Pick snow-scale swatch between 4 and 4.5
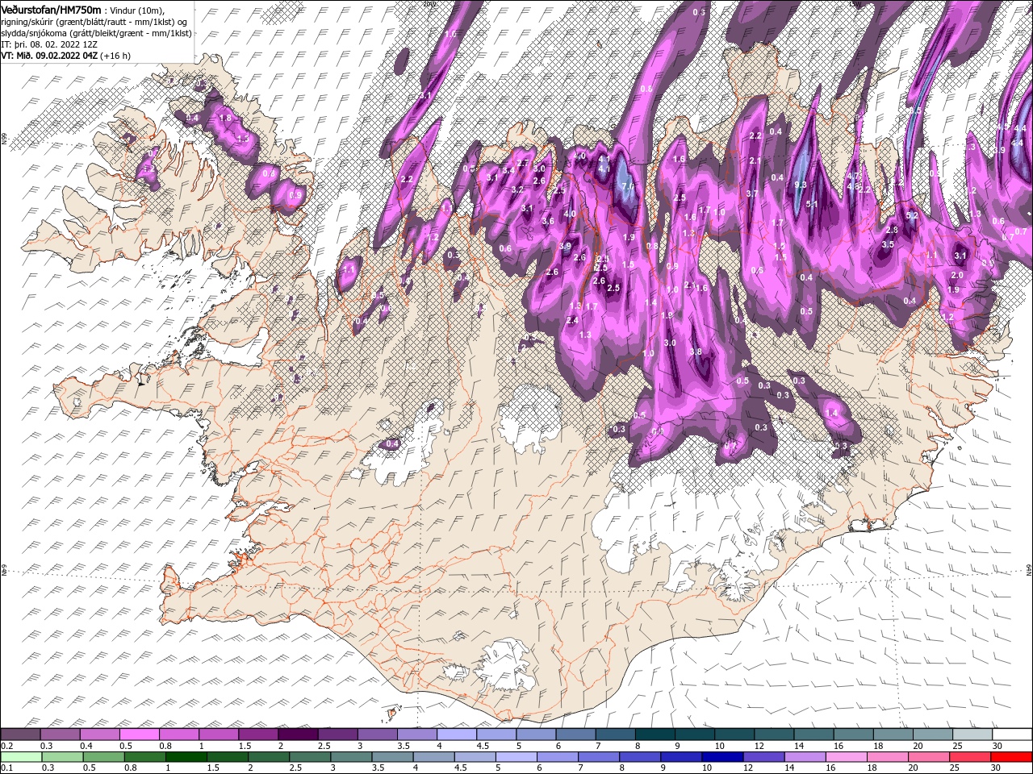Image resolution: width=1033 pixels, height=774 pixels. point(457,734)
